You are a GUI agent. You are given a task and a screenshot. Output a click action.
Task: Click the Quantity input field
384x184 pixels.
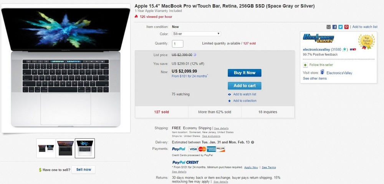point(177,44)
